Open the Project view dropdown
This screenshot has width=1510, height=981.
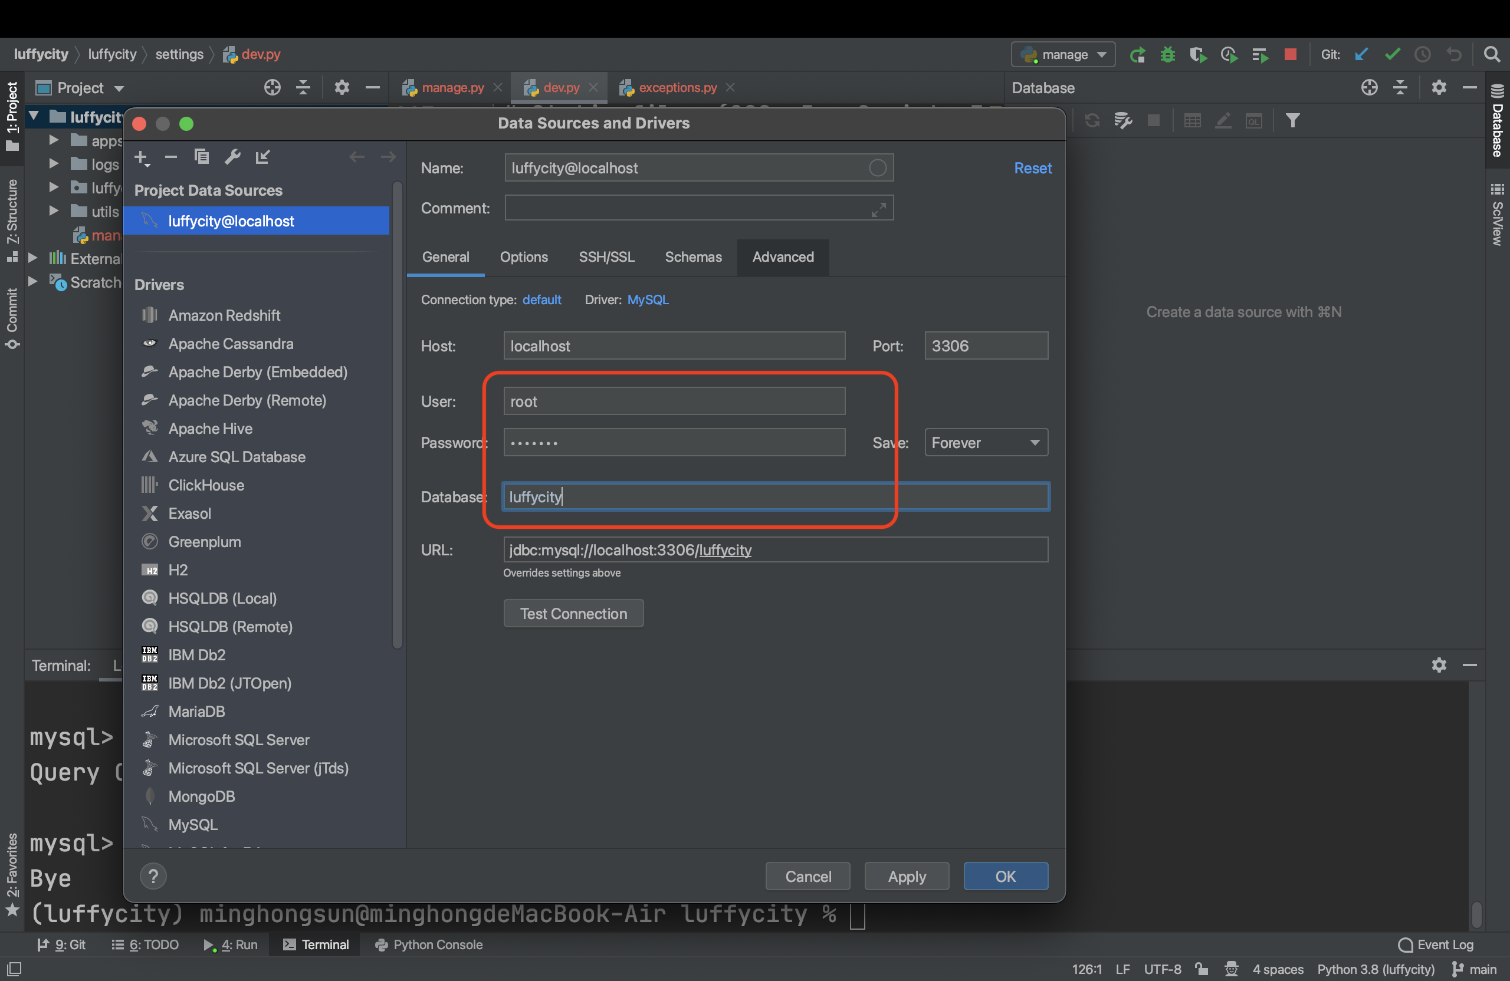coord(81,88)
